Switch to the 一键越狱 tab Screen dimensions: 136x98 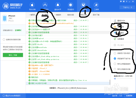tap(58, 15)
